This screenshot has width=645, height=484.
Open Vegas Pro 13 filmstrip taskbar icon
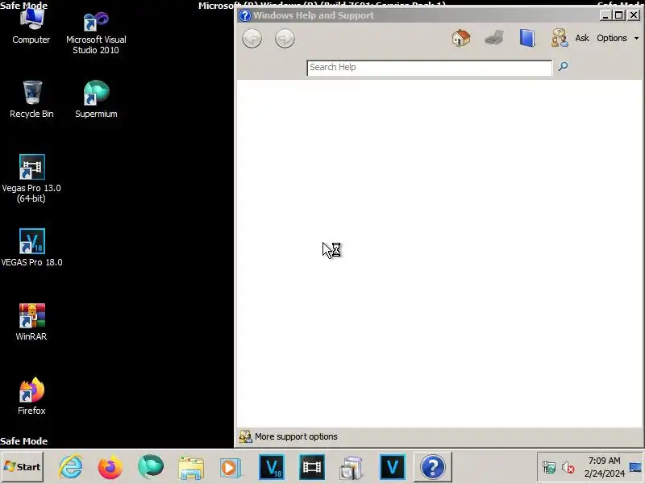click(312, 467)
